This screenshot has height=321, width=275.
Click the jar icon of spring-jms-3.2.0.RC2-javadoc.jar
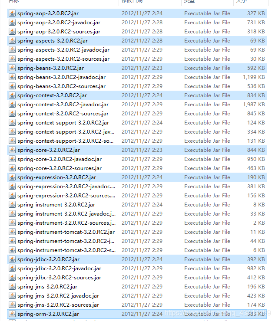12,296
